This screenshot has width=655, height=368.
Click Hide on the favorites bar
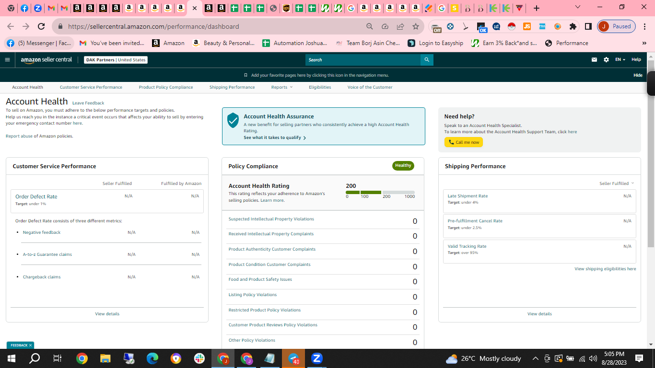click(638, 75)
